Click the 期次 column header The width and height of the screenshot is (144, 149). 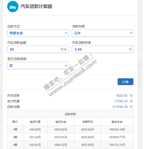point(15,122)
